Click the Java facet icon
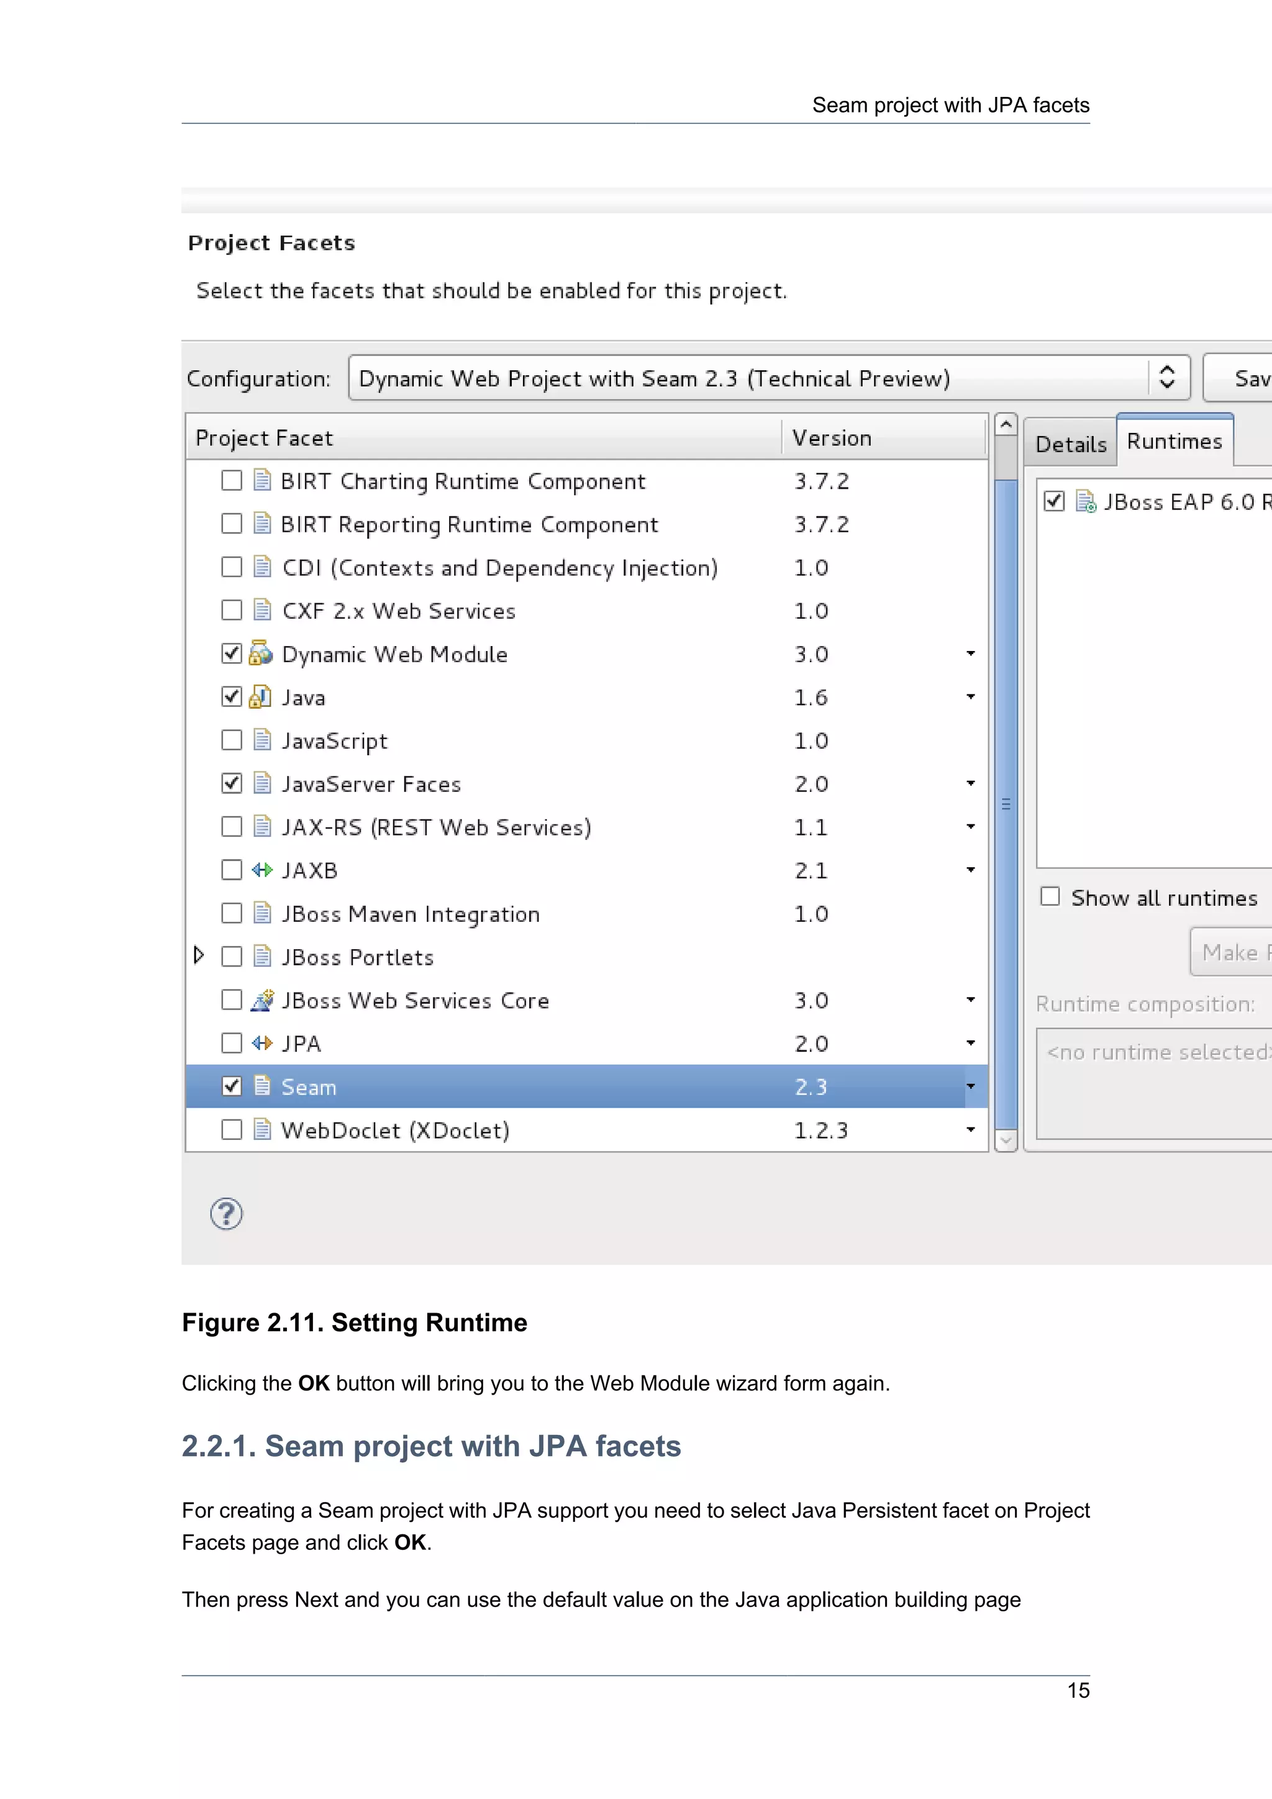1272x1799 pixels. tap(260, 696)
